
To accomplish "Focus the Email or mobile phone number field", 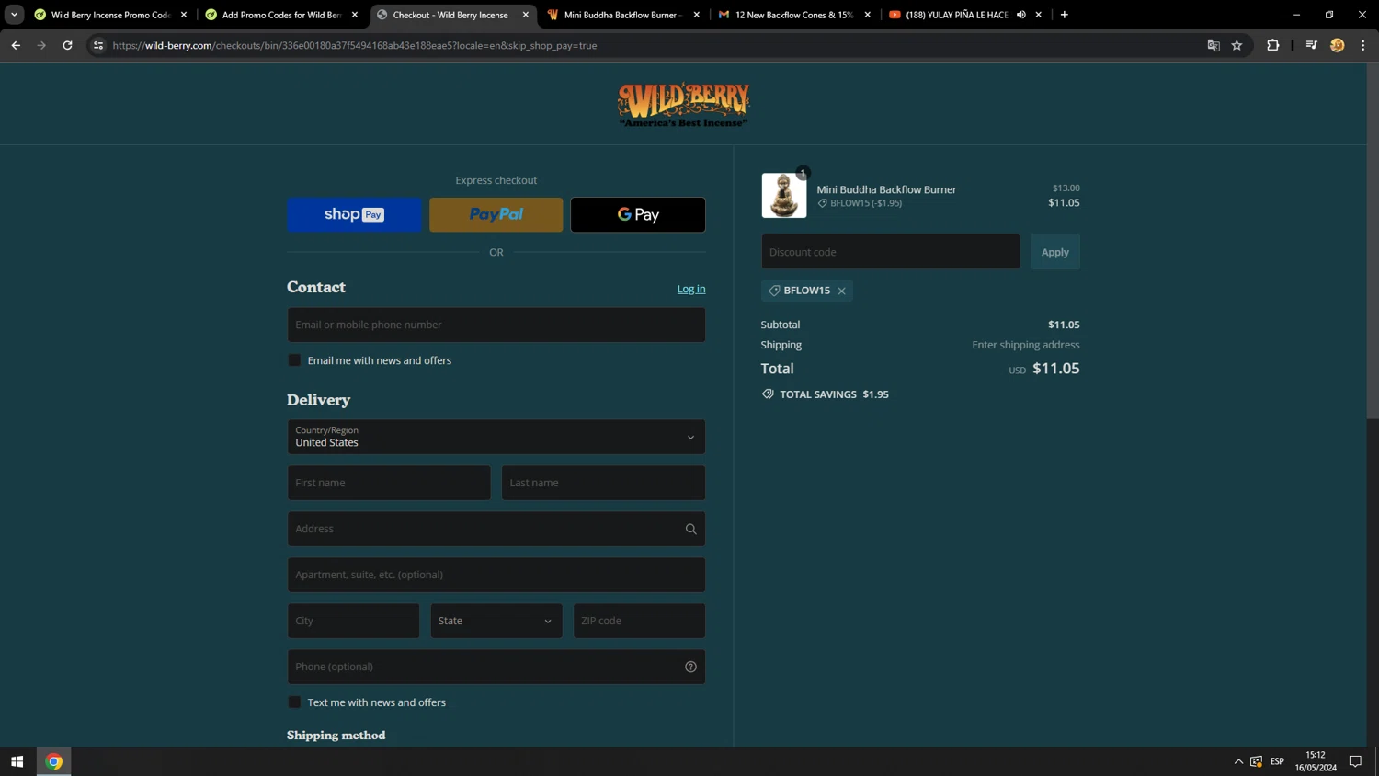I will tap(496, 325).
